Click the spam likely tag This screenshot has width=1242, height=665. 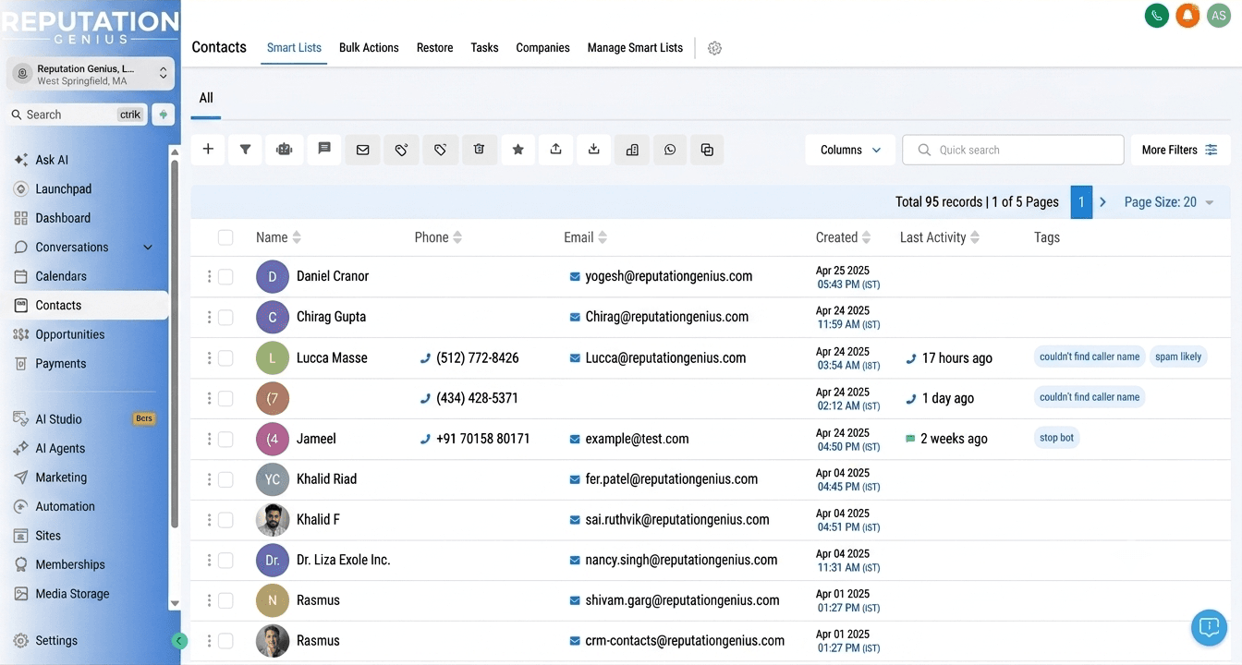click(x=1178, y=357)
